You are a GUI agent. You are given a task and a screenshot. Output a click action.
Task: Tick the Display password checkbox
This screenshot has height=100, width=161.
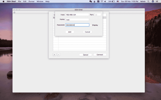click(x=91, y=25)
